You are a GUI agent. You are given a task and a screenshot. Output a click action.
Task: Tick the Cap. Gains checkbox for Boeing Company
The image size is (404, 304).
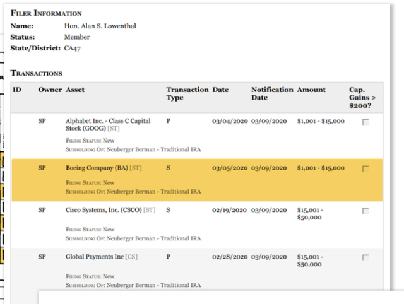(365, 168)
